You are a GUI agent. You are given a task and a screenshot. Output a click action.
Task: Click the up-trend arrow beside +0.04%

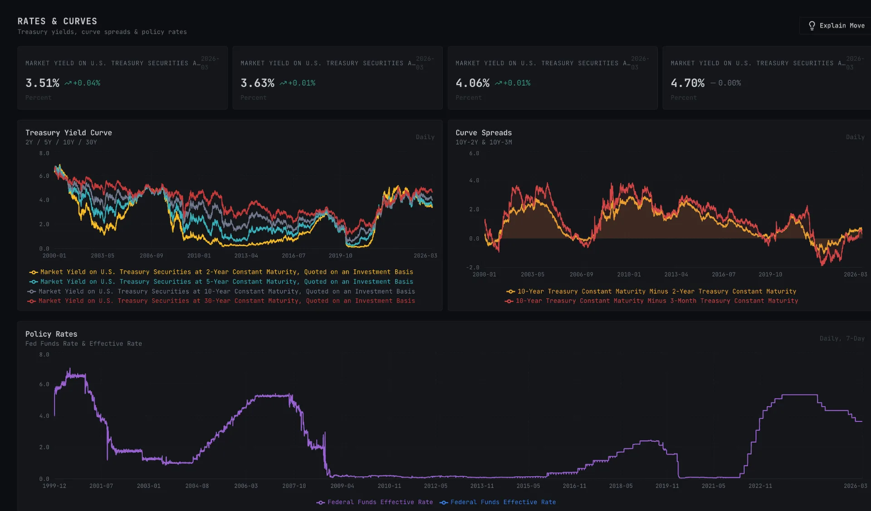tap(68, 83)
